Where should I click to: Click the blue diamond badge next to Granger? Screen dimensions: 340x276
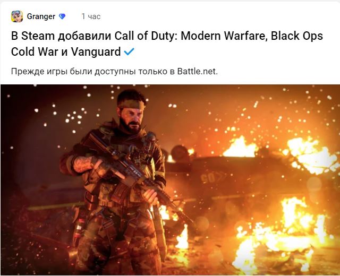[x=62, y=16]
